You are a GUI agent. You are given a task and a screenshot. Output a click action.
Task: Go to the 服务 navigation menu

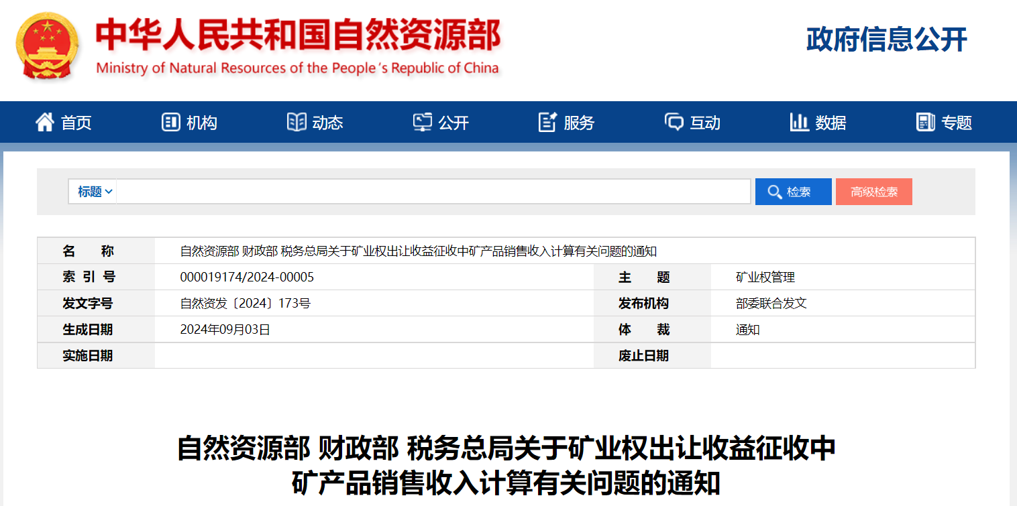click(x=579, y=123)
